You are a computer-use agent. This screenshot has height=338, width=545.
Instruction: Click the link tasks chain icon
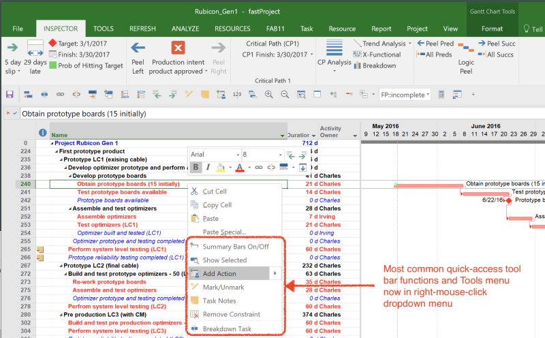tap(60, 94)
